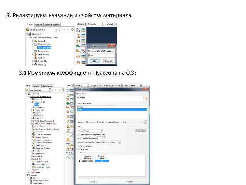Switch to the Material Library tab above the AISI 1005 Steel tree
Viewport: 246px width, 185px height.
[52, 25]
